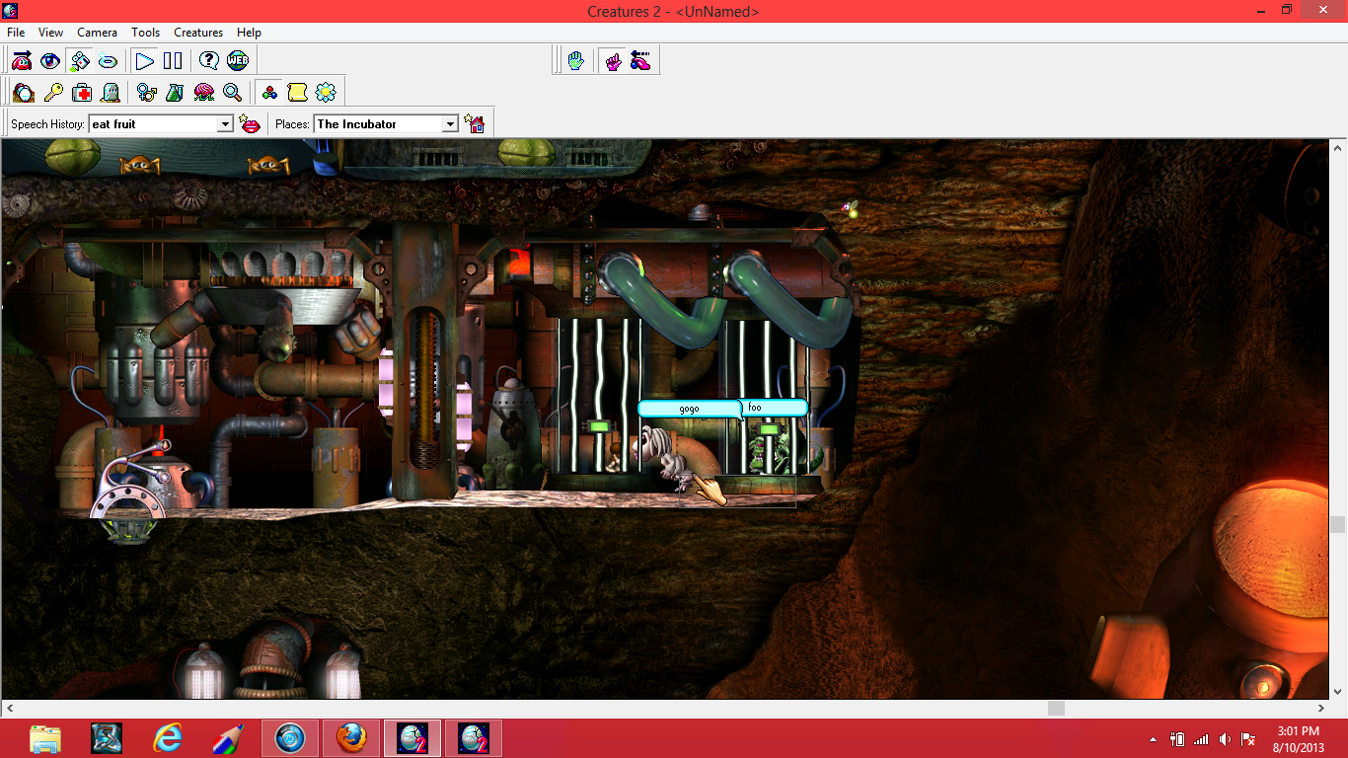Open the health kit red cross icon
This screenshot has width=1348, height=758.
click(x=82, y=93)
